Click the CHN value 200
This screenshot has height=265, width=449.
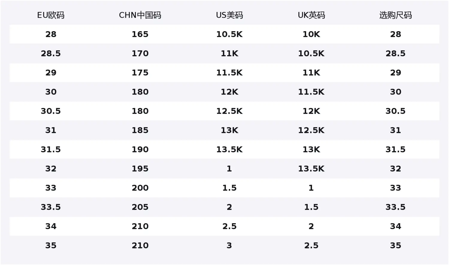[140, 188]
